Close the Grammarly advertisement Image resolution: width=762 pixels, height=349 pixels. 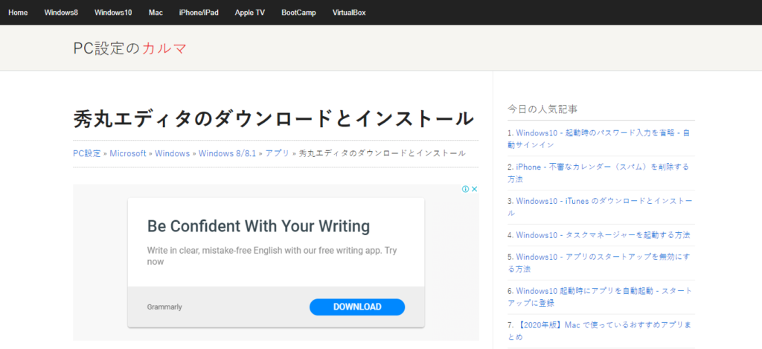tap(475, 189)
